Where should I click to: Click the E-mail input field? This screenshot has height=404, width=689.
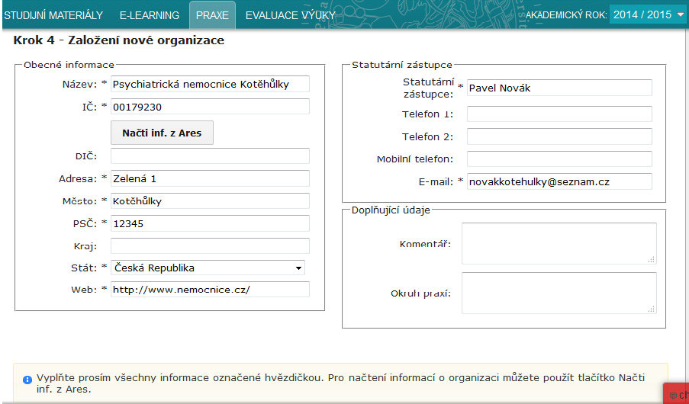coord(559,181)
